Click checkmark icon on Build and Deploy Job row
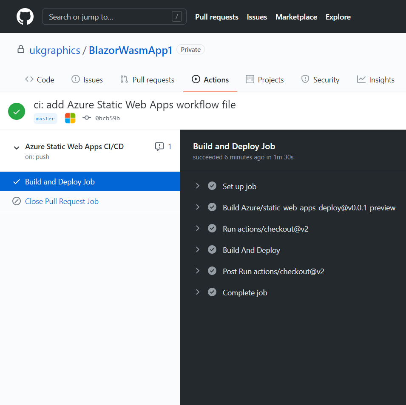Image resolution: width=406 pixels, height=405 pixels. point(17,181)
